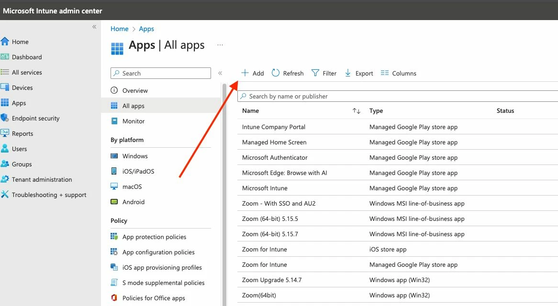Select Endpoint security in left navigation
The image size is (558, 306).
tap(35, 119)
